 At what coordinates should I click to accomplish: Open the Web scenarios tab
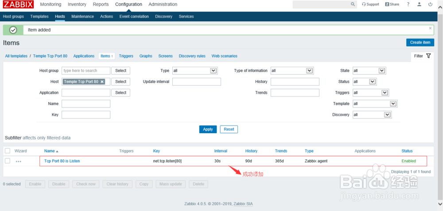(224, 56)
